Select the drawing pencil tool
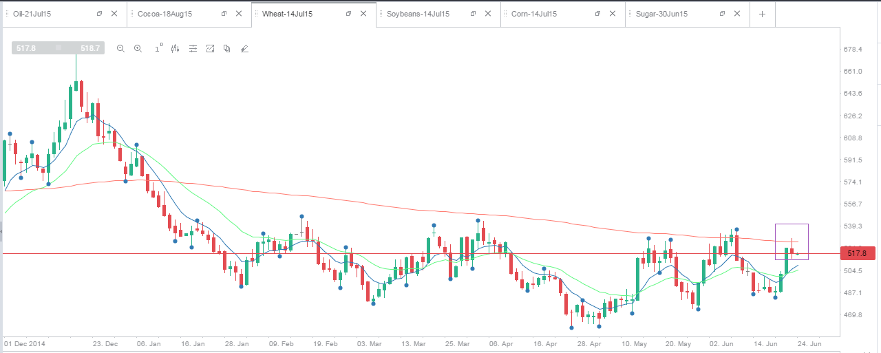The height and width of the screenshot is (353, 881). pyautogui.click(x=244, y=48)
